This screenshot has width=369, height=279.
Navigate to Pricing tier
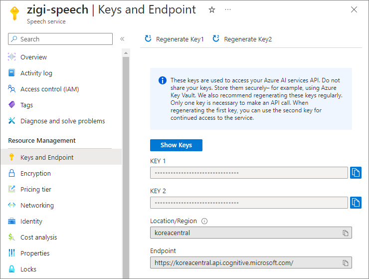(36, 190)
